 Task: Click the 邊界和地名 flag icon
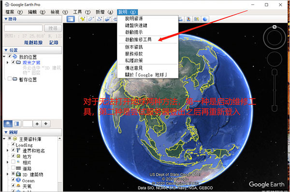pos(18,151)
